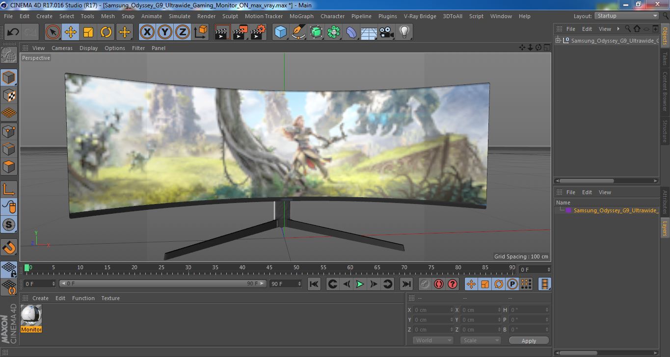This screenshot has width=670, height=357.
Task: Open the World coordinate dropdown
Action: tap(433, 340)
